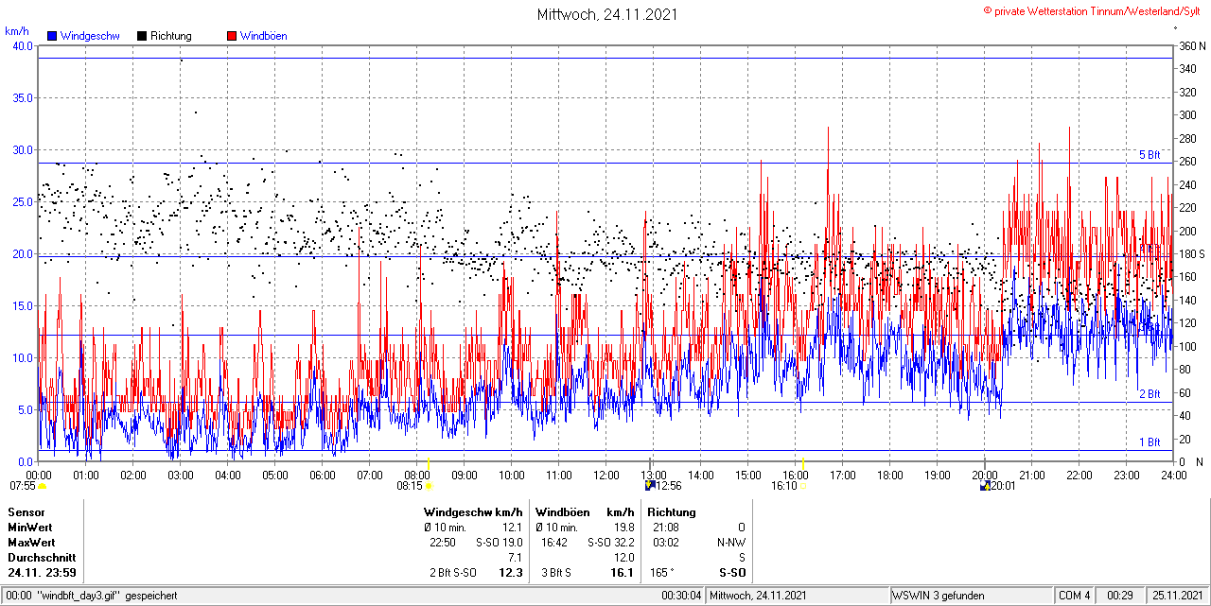Click the current gust value 16.1
The width and height of the screenshot is (1211, 606).
[623, 573]
